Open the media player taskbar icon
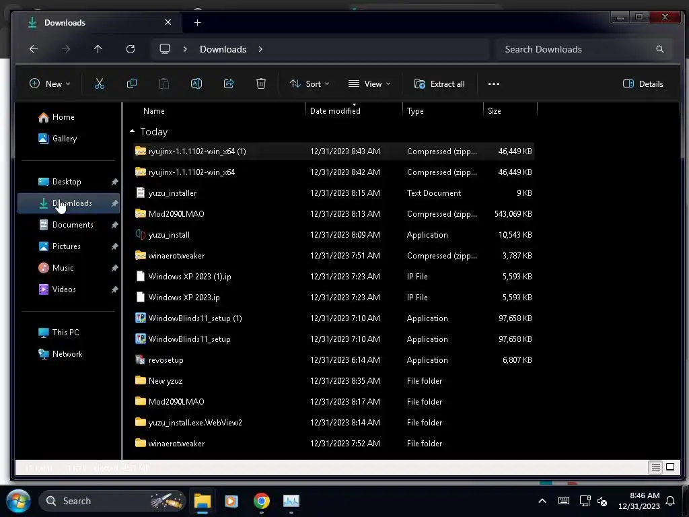Screen dimensions: 689x517 [231, 501]
